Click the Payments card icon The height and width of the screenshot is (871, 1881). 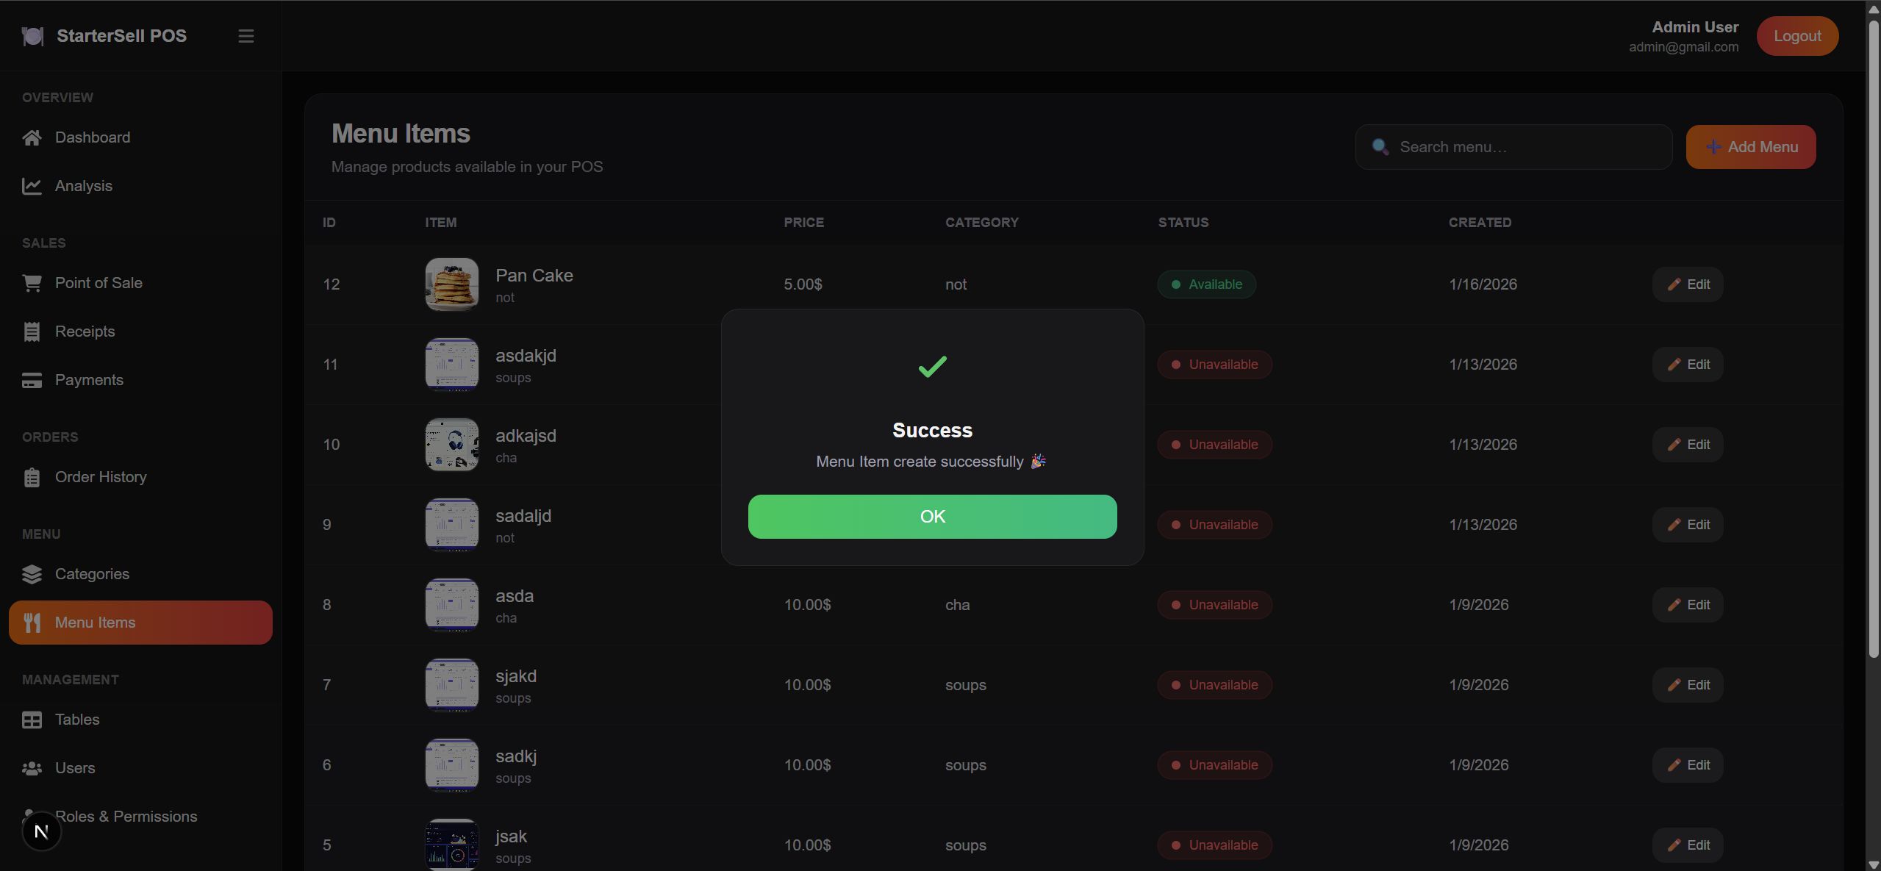coord(32,380)
